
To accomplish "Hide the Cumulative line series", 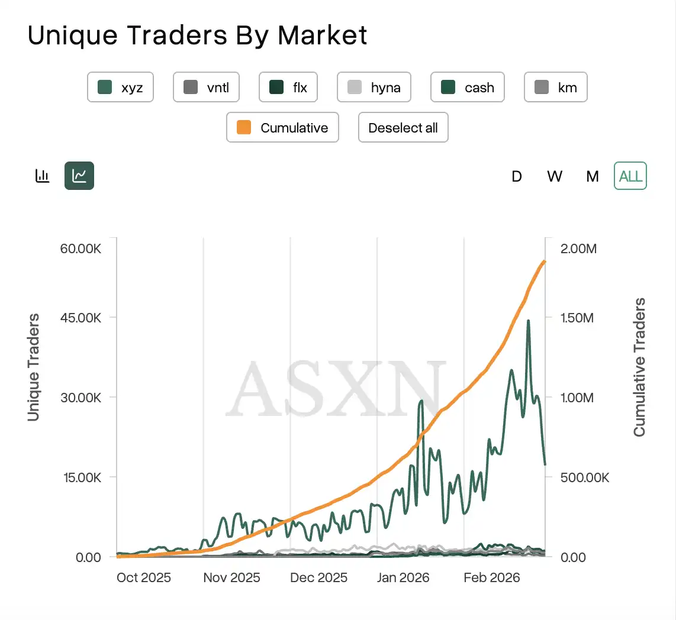I will (282, 128).
